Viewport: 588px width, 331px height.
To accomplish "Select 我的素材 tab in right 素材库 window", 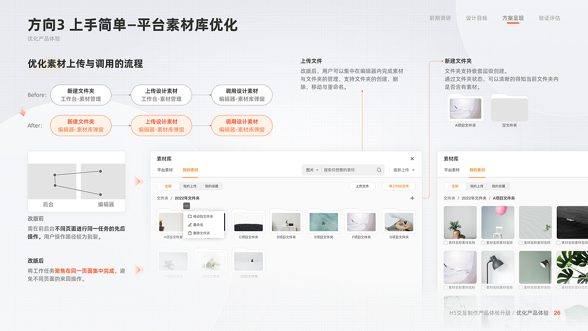I will (477, 170).
